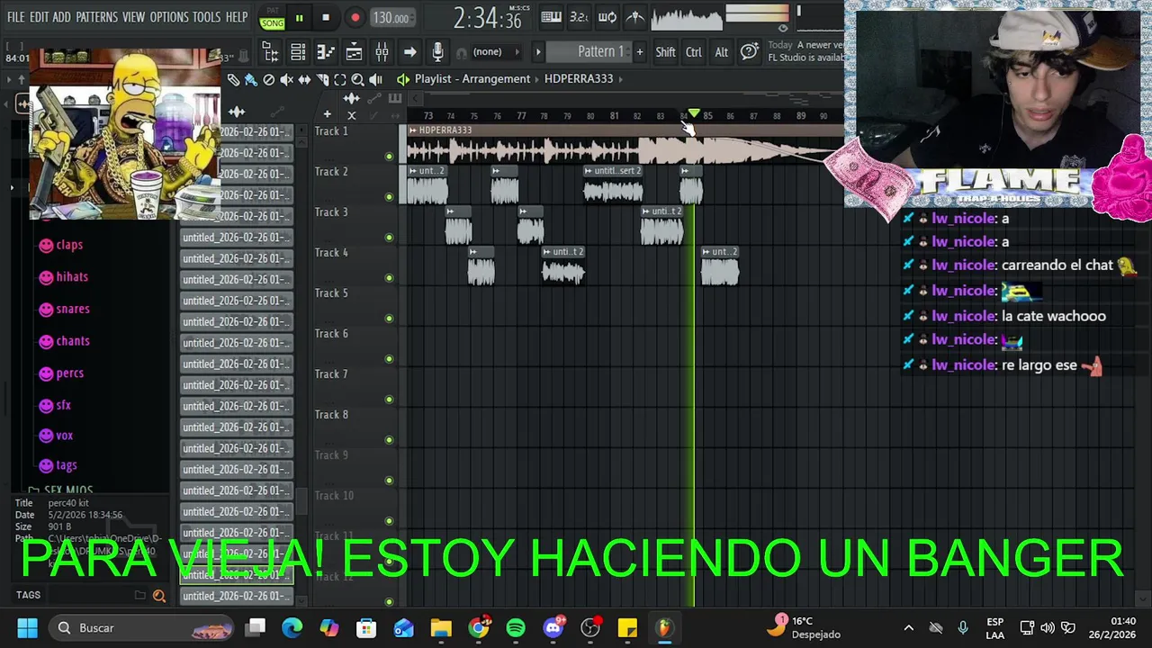Select the playlist Playback speaker tool
Image resolution: width=1152 pixels, height=648 pixels.
pos(375,79)
